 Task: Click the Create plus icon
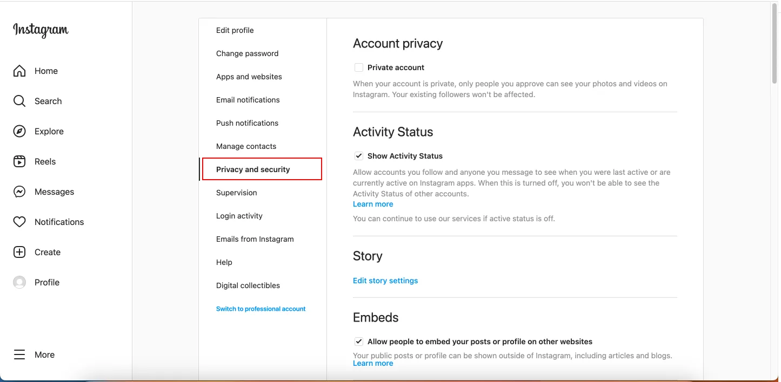(x=19, y=252)
